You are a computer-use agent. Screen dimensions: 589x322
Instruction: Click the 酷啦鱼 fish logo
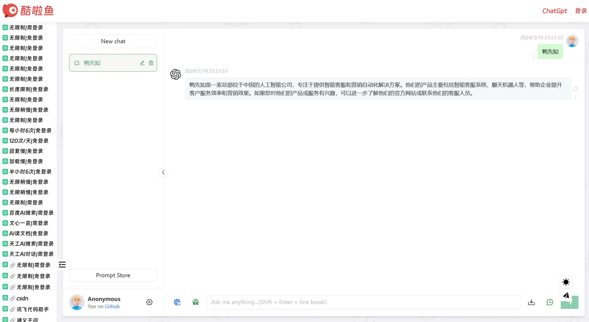28,11
